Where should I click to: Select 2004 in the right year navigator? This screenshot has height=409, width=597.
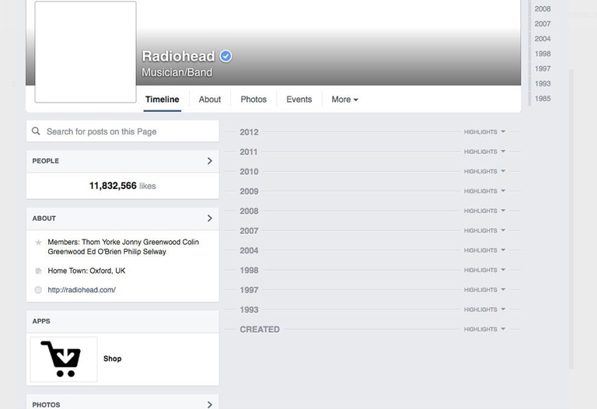[x=543, y=38]
